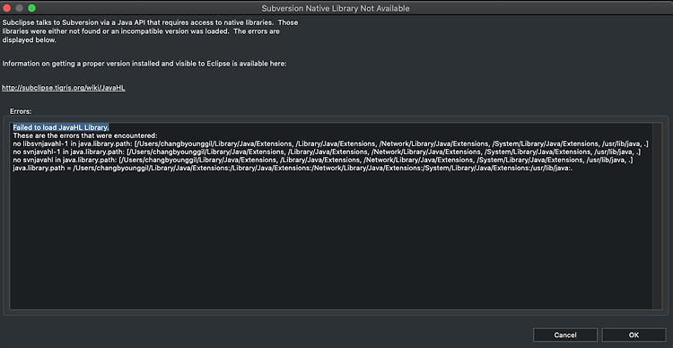Select the 'no libsvnjavahl-1 in java.library.path' line
The image size is (673, 348).
330,144
